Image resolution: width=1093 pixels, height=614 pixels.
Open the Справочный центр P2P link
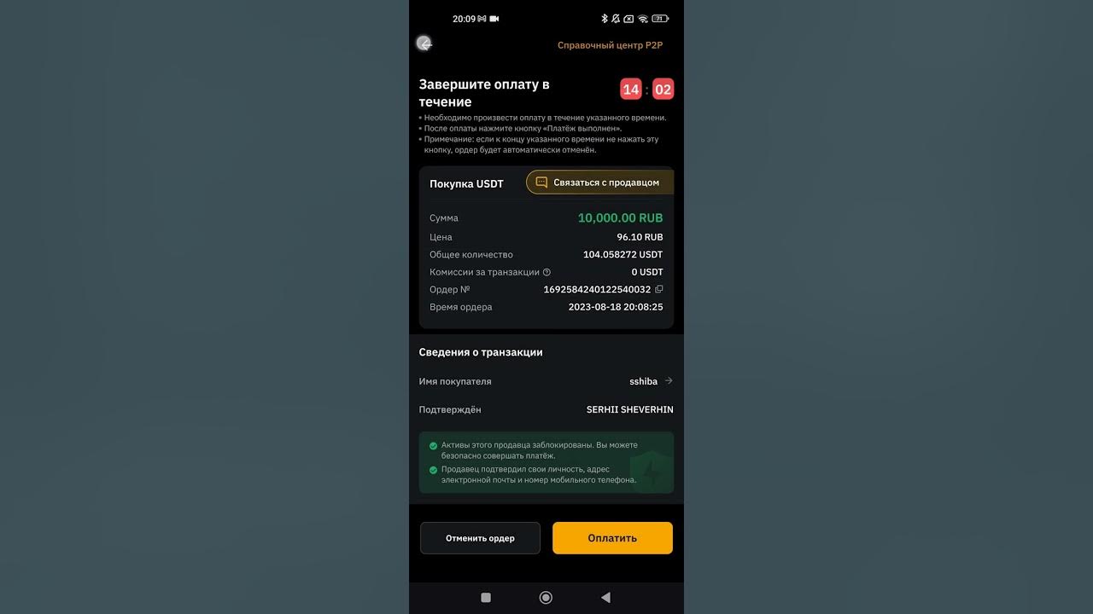click(x=610, y=45)
